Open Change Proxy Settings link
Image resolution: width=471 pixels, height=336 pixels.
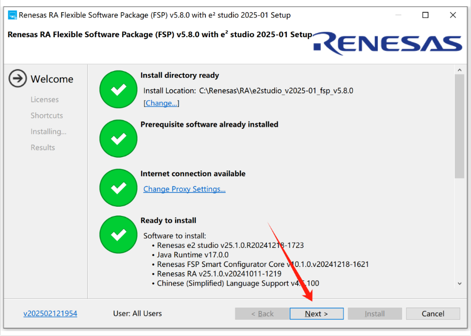click(184, 189)
